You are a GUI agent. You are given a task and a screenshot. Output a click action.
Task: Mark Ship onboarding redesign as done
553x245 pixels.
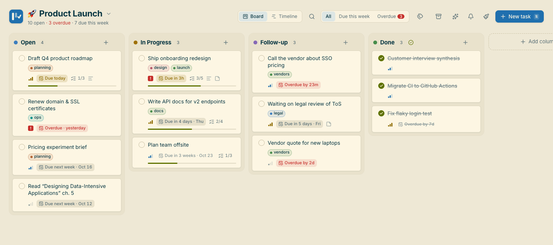[x=142, y=58]
